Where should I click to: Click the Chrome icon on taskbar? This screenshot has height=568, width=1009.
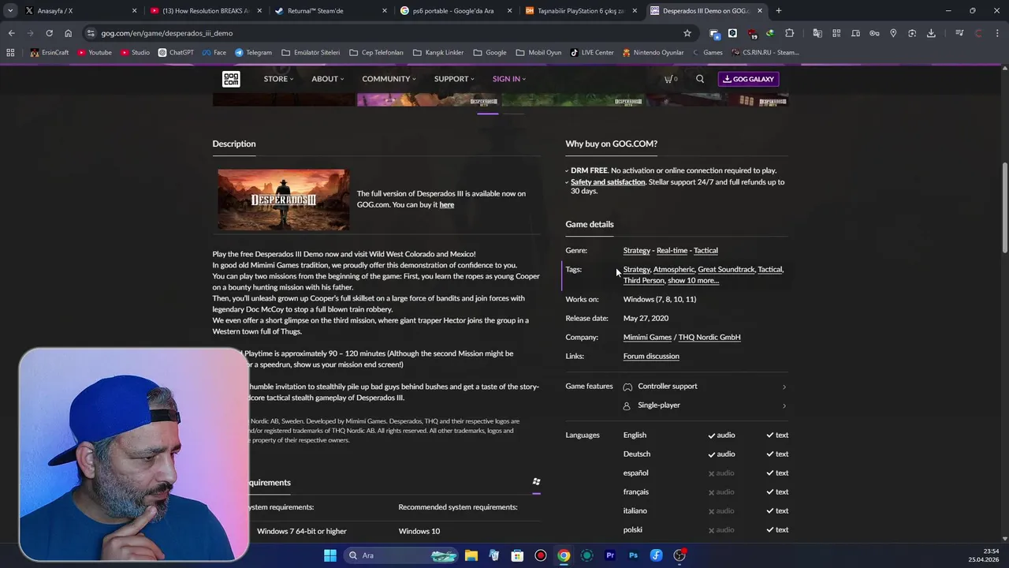pos(564,555)
